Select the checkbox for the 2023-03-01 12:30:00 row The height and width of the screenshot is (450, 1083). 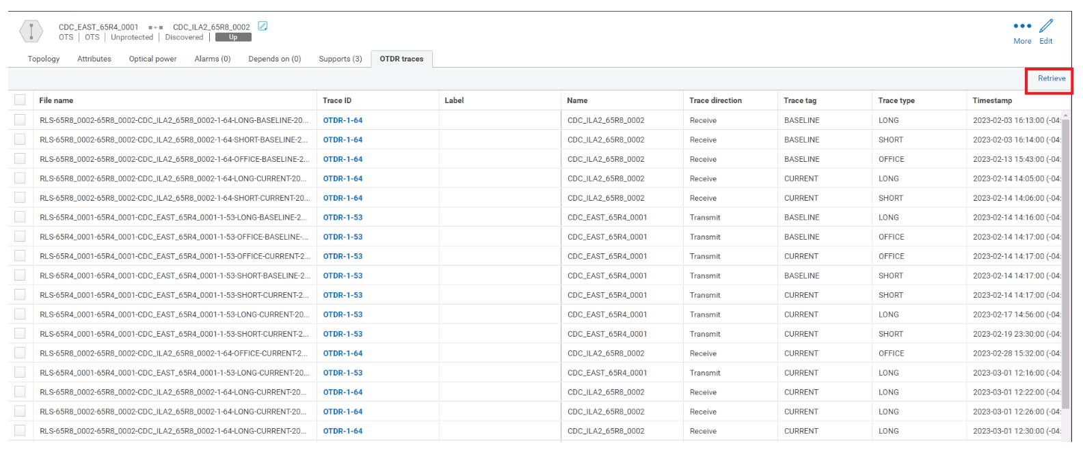20,431
